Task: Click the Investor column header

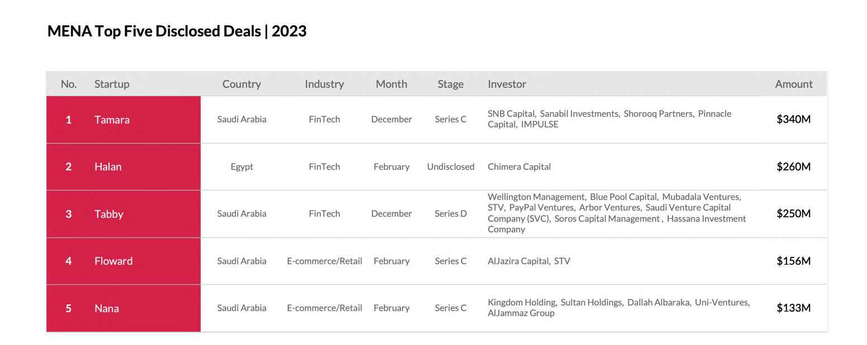Action: (507, 84)
